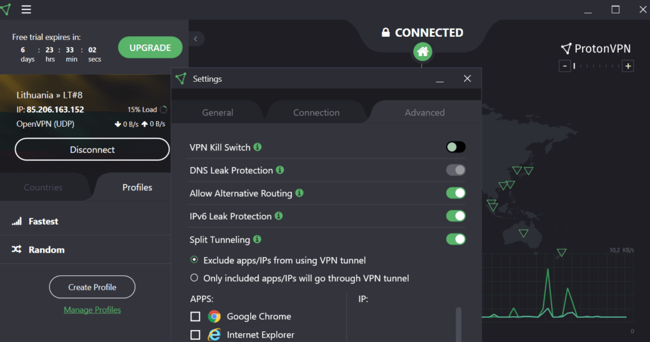Click the info icon next to Split Tunneling
This screenshot has height=342, width=650.
coord(257,239)
